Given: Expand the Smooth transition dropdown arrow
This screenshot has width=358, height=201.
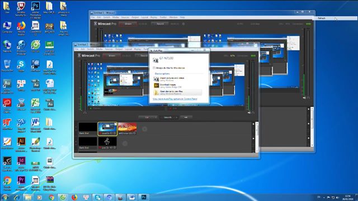Looking at the screenshot, I should tap(177, 117).
